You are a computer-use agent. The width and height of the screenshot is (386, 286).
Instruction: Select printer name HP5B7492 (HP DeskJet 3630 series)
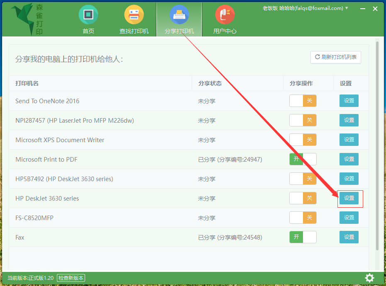coord(64,179)
